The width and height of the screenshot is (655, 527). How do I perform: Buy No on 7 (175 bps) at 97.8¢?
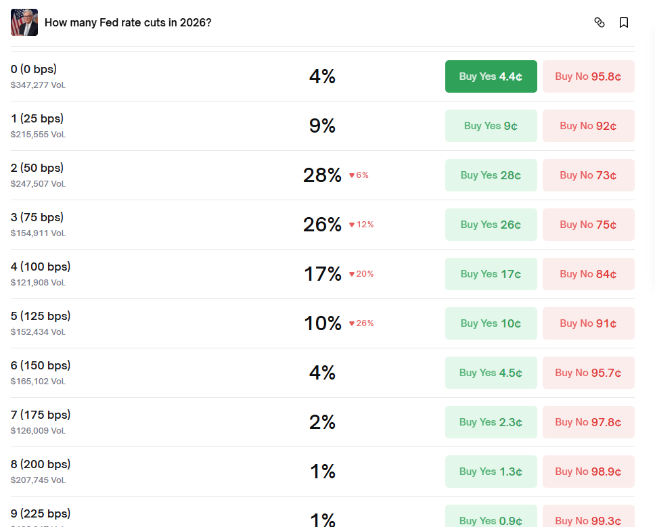click(x=588, y=422)
